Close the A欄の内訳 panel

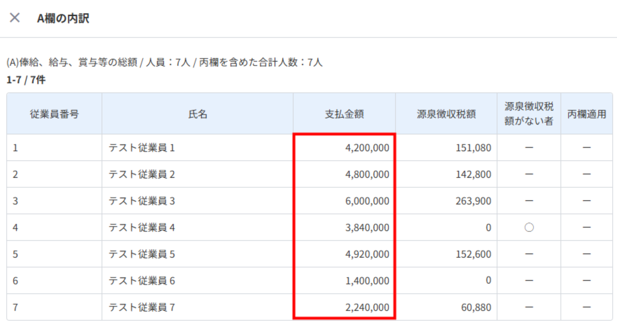pyautogui.click(x=15, y=18)
